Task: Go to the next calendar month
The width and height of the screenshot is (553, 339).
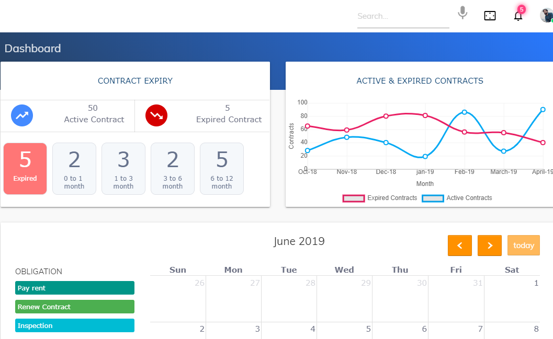Action: 490,246
